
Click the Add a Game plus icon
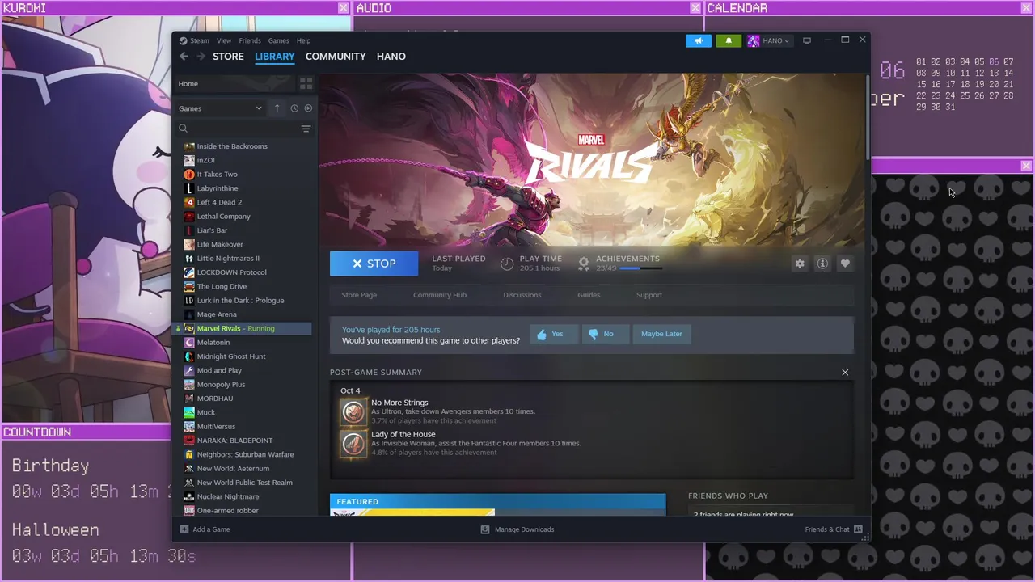184,529
